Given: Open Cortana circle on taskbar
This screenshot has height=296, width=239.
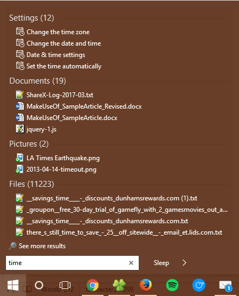Looking at the screenshot, I should [39, 285].
